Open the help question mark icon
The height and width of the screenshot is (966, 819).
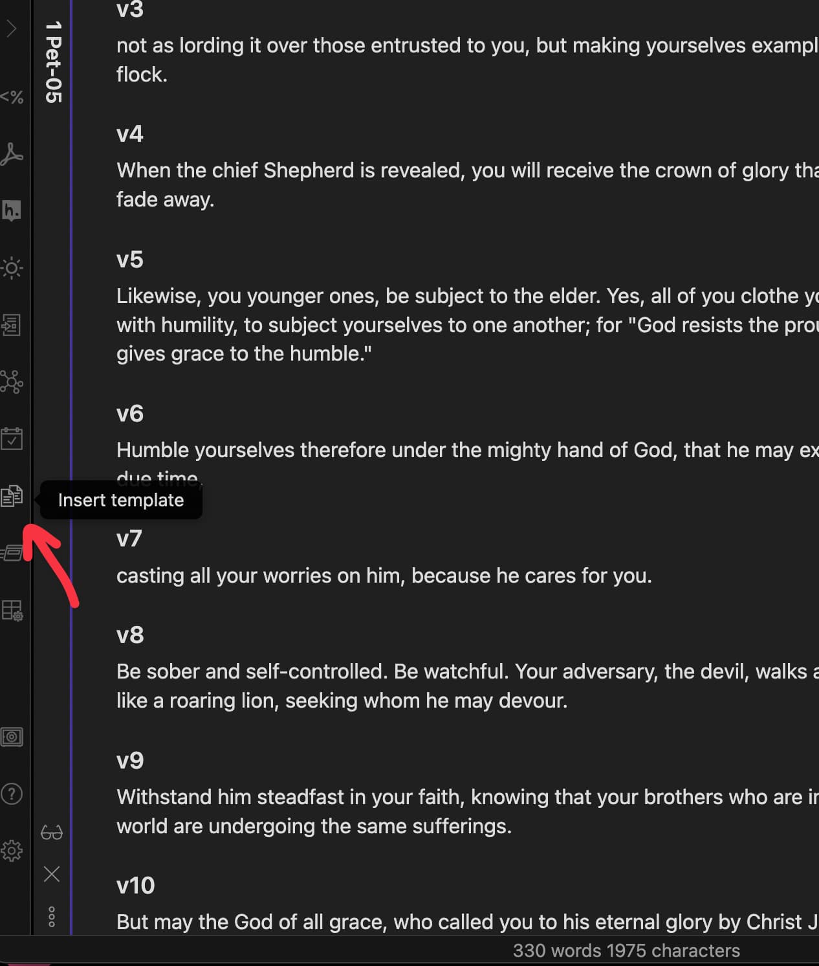[x=12, y=794]
